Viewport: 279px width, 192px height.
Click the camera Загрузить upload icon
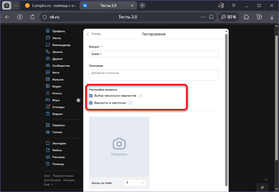point(119,144)
